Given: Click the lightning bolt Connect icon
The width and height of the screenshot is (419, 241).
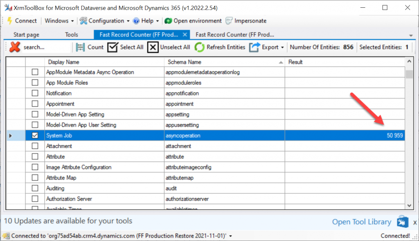Looking at the screenshot, I should (x=10, y=21).
